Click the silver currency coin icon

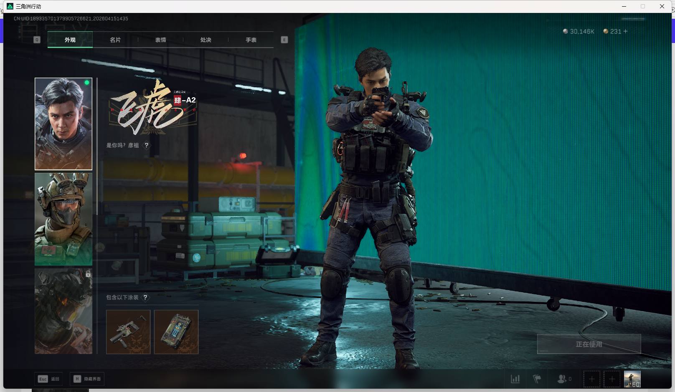(x=566, y=31)
